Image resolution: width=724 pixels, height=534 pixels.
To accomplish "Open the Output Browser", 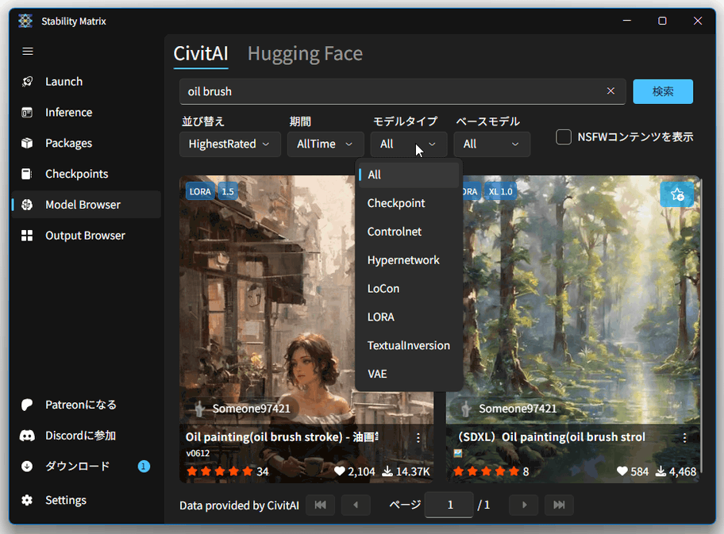I will 87,236.
